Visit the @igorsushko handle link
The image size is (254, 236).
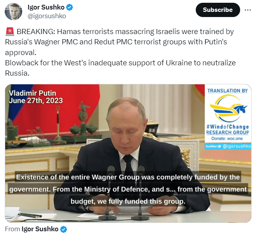coord(47,16)
